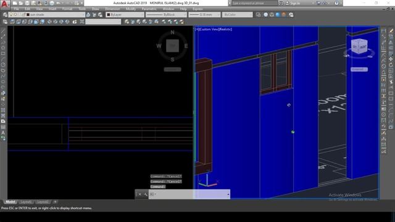Toggle sun shade layer on/off bulb
Image resolution: width=395 pixels, height=222 pixels.
tap(11, 15)
